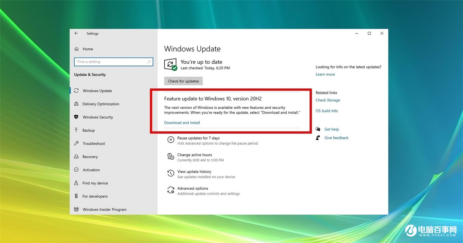Click the Get help icon
463x243 pixels.
pyautogui.click(x=318, y=129)
